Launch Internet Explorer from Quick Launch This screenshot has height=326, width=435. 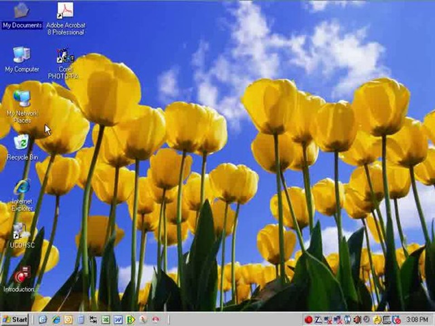(x=56, y=320)
